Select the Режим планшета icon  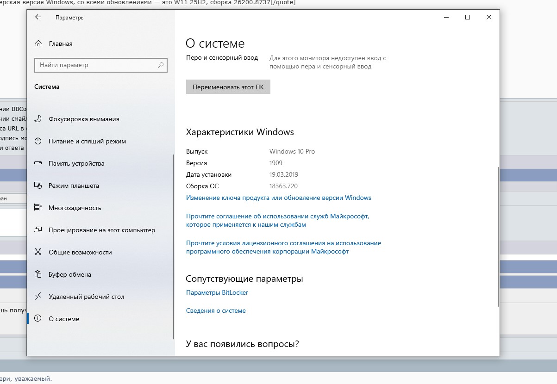click(38, 186)
